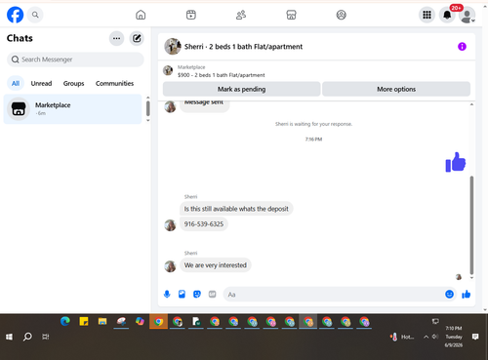Screen dimensions: 488x360
Task: Start a new message with compose icon
Action: point(137,38)
